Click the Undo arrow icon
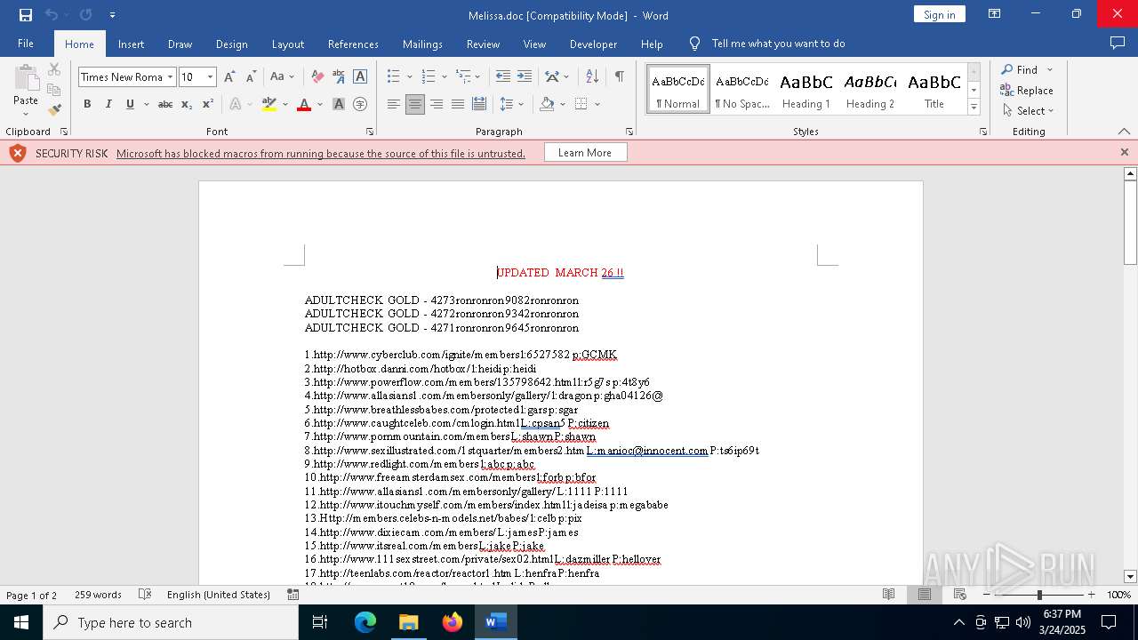This screenshot has width=1138, height=640. pos(52,15)
